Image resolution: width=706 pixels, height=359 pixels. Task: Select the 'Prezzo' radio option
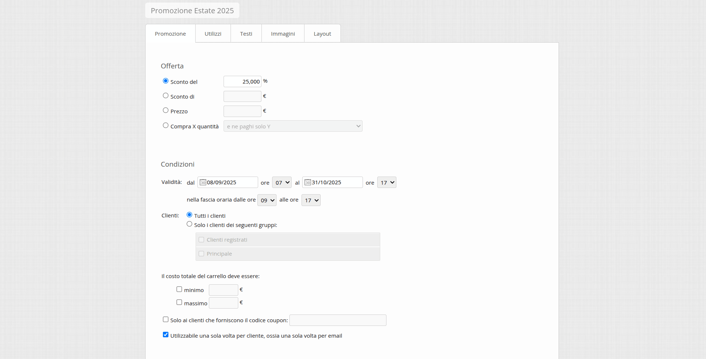[165, 110]
